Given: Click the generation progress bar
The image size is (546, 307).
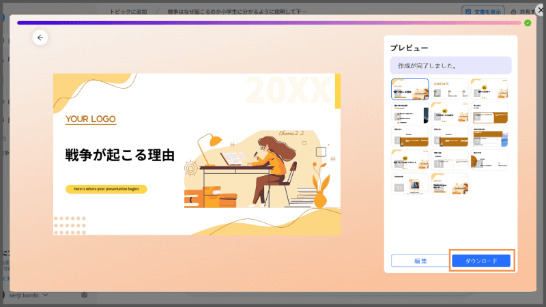Looking at the screenshot, I should click(x=269, y=23).
